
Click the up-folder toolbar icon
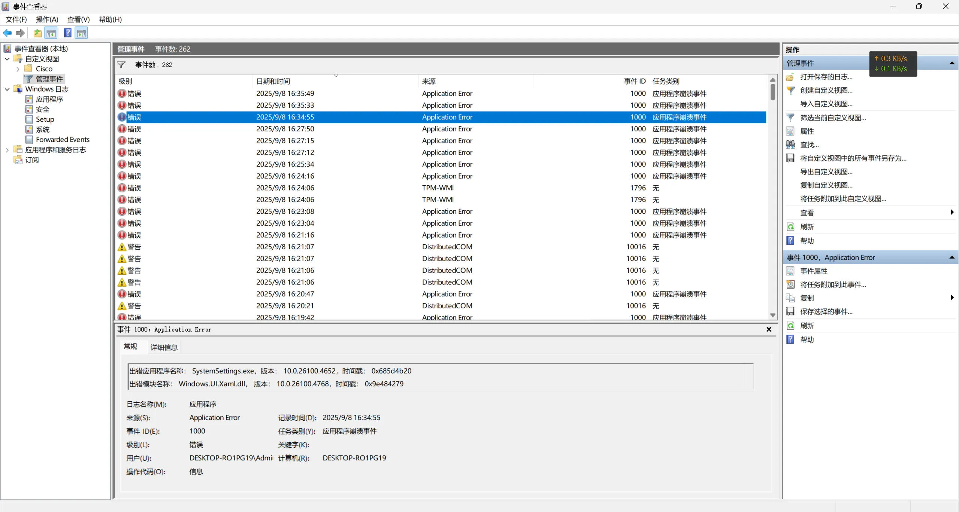coord(37,33)
